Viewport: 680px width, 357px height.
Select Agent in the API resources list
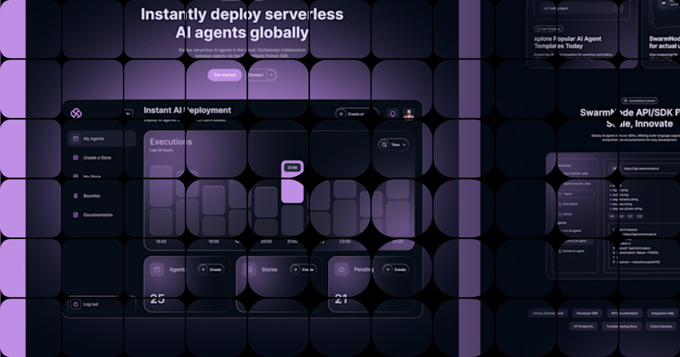coord(575,194)
